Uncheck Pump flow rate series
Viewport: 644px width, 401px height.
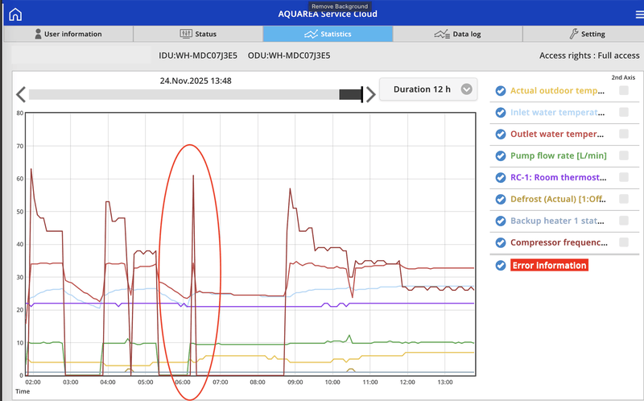500,155
